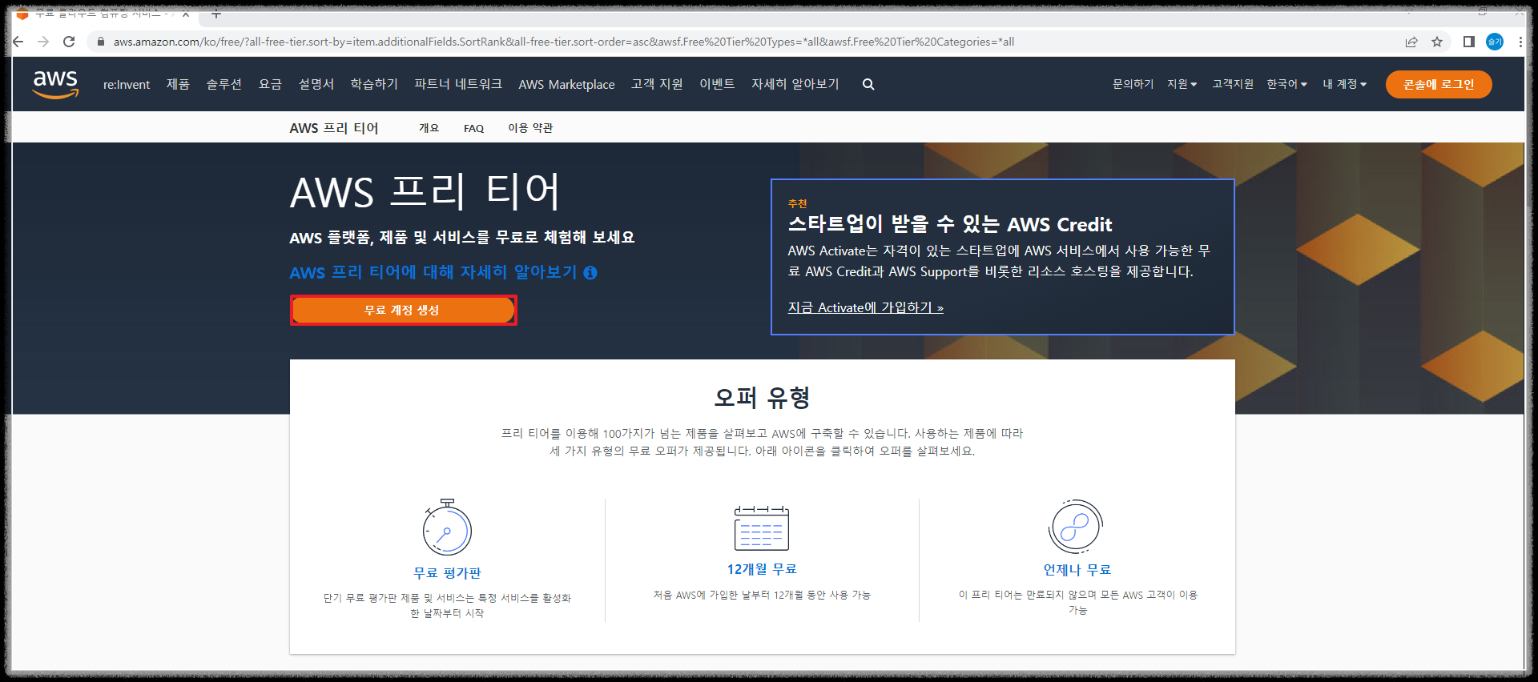This screenshot has height=682, width=1538.
Task: Click the 콘솔에 로그인 button
Action: click(1439, 84)
